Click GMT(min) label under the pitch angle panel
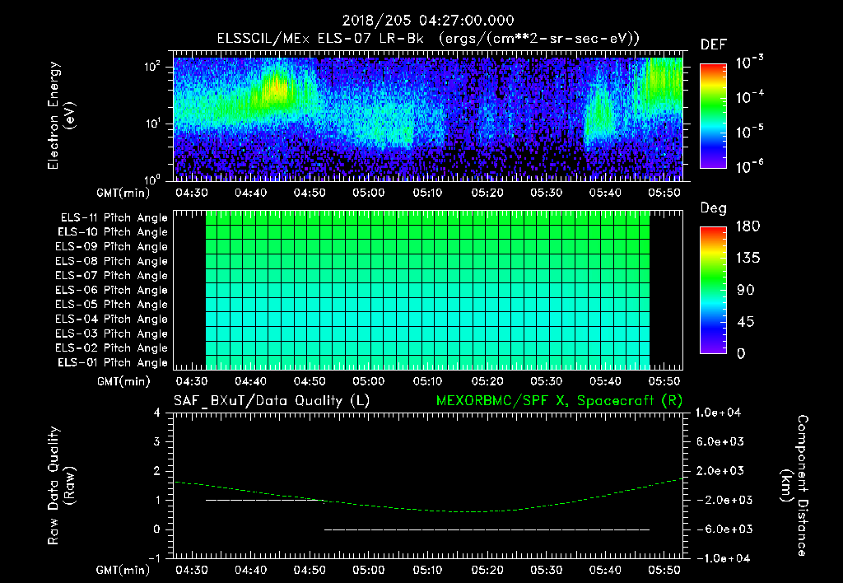 point(123,381)
